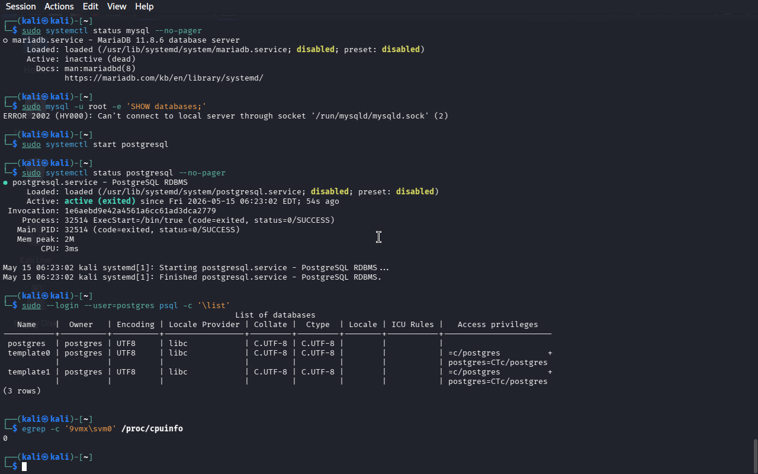Open the View menu
The width and height of the screenshot is (758, 474).
click(117, 7)
